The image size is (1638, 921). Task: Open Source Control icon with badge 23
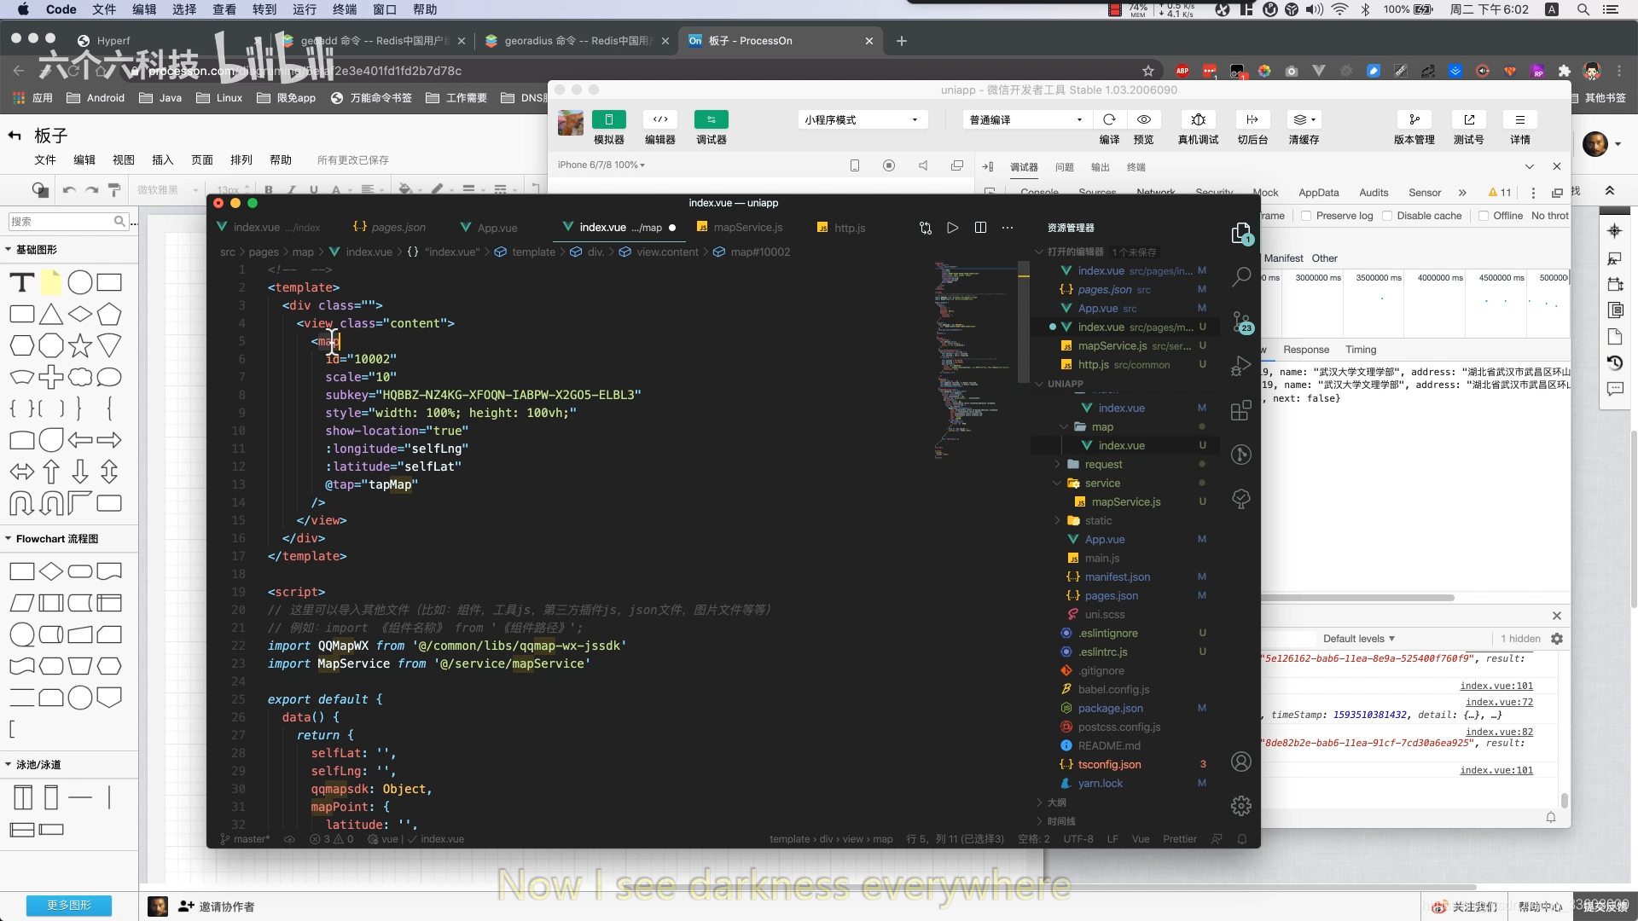(x=1241, y=322)
